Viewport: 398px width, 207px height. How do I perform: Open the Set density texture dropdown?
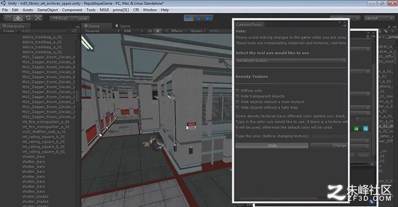click(x=291, y=61)
